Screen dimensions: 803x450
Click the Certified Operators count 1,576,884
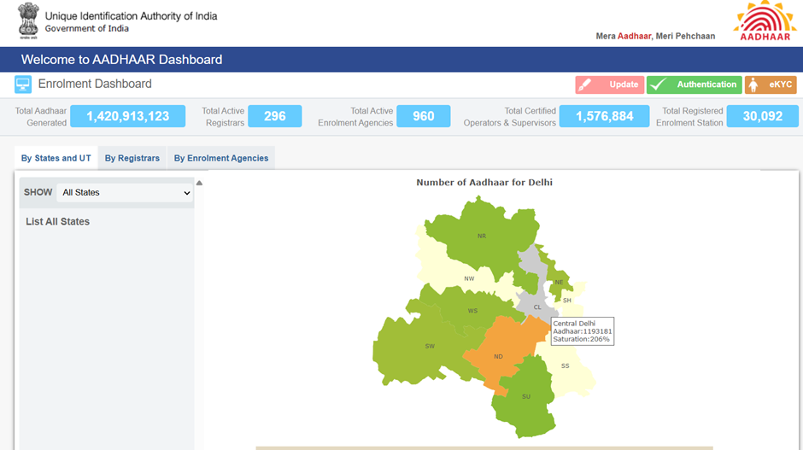point(610,116)
